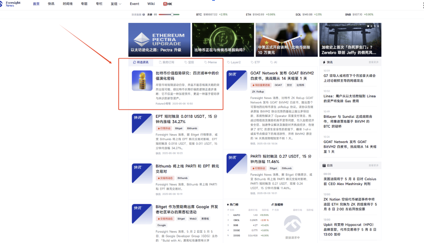The width and height of the screenshot is (424, 243).
Task: Switch to the 我的订阅 tab
Action: (166, 62)
